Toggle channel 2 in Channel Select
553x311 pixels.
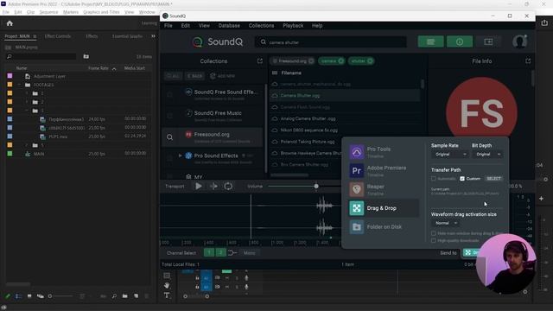coord(221,252)
